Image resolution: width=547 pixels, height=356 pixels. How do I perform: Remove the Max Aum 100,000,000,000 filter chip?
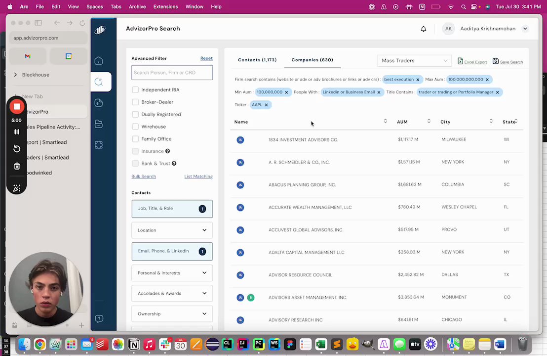click(487, 80)
